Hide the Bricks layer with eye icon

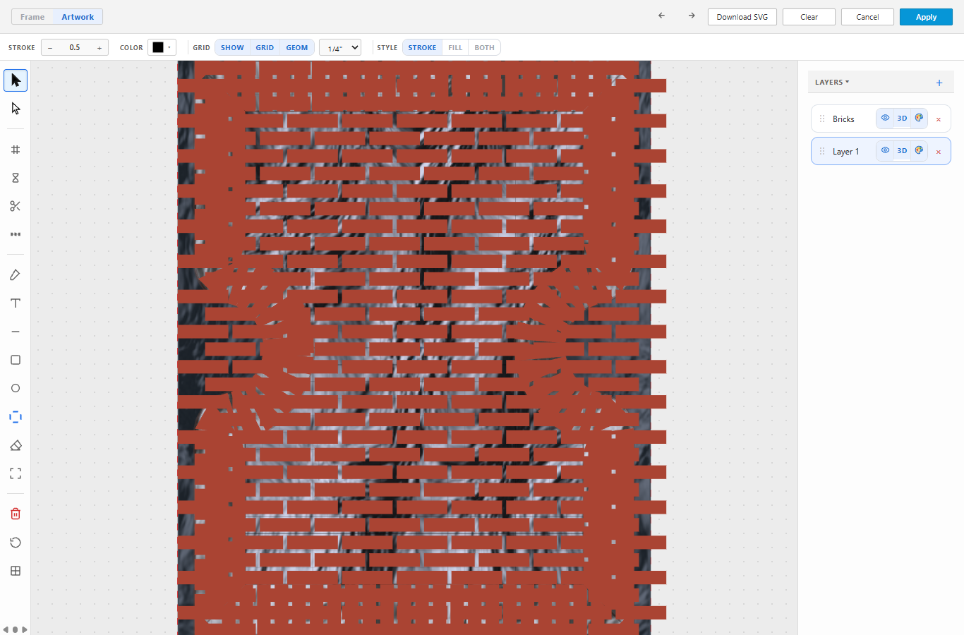885,118
